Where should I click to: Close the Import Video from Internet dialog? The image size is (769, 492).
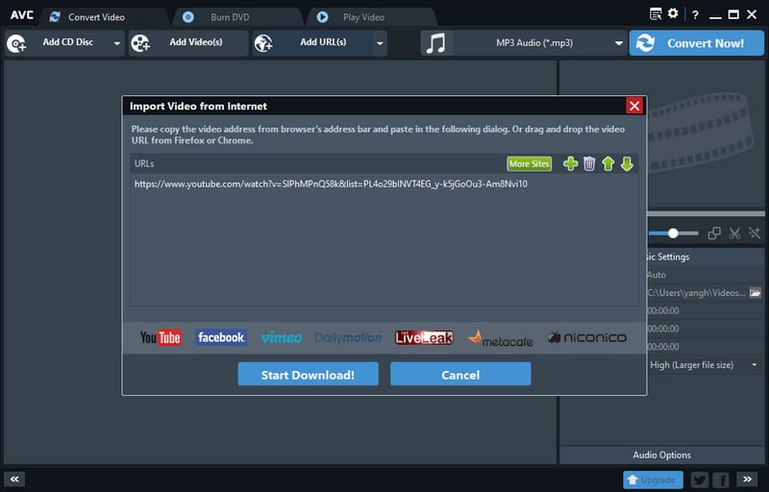[x=634, y=106]
